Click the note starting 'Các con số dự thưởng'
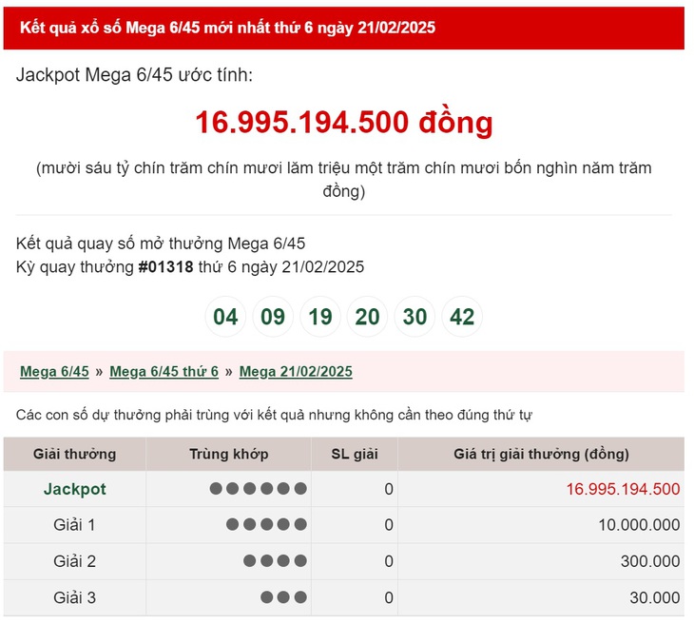The height and width of the screenshot is (624, 694). pyautogui.click(x=274, y=415)
